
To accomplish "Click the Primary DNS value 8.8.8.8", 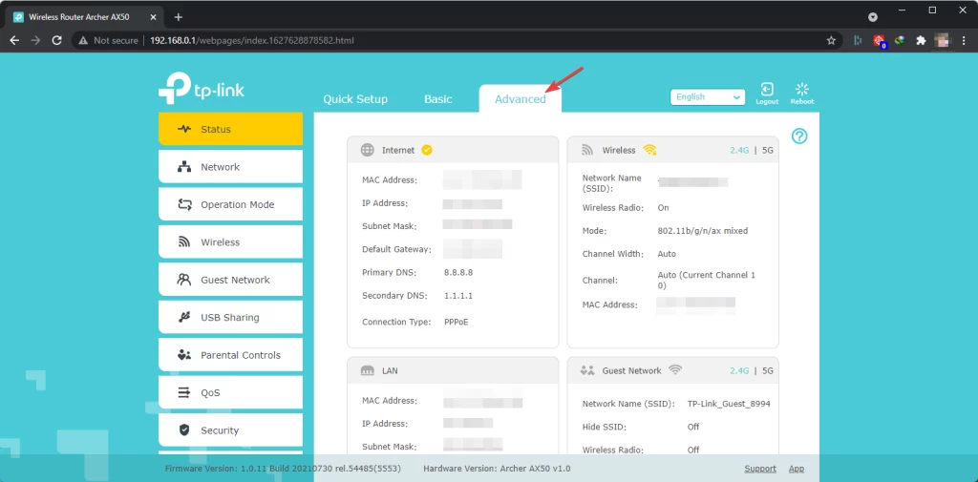I will (x=458, y=272).
